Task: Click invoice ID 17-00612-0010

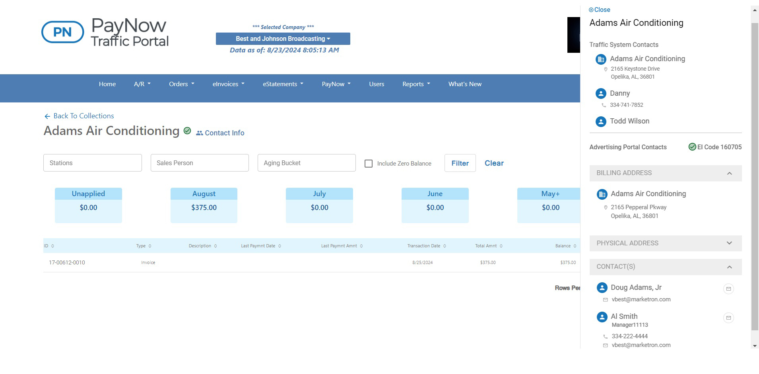Action: pyautogui.click(x=67, y=262)
